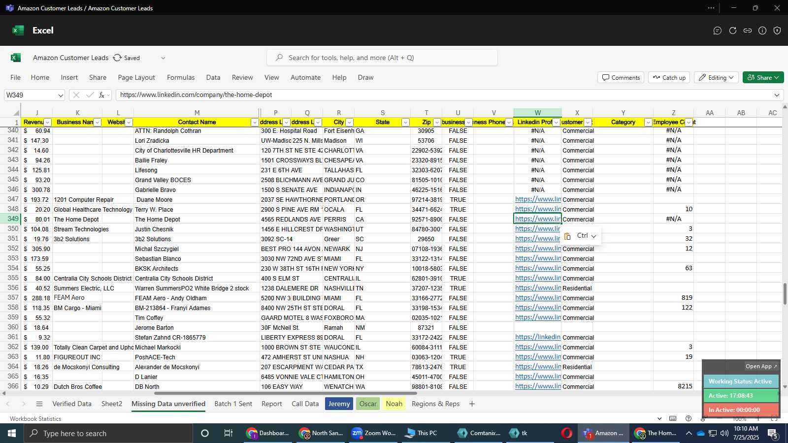
Task: Open the Editing mode dropdown
Action: [717, 78]
